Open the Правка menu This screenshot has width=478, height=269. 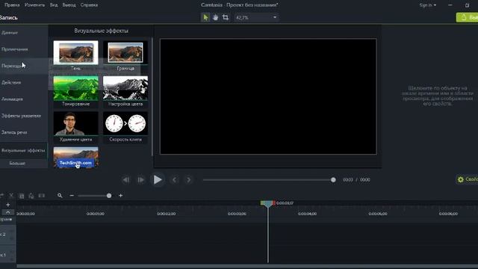click(x=12, y=5)
